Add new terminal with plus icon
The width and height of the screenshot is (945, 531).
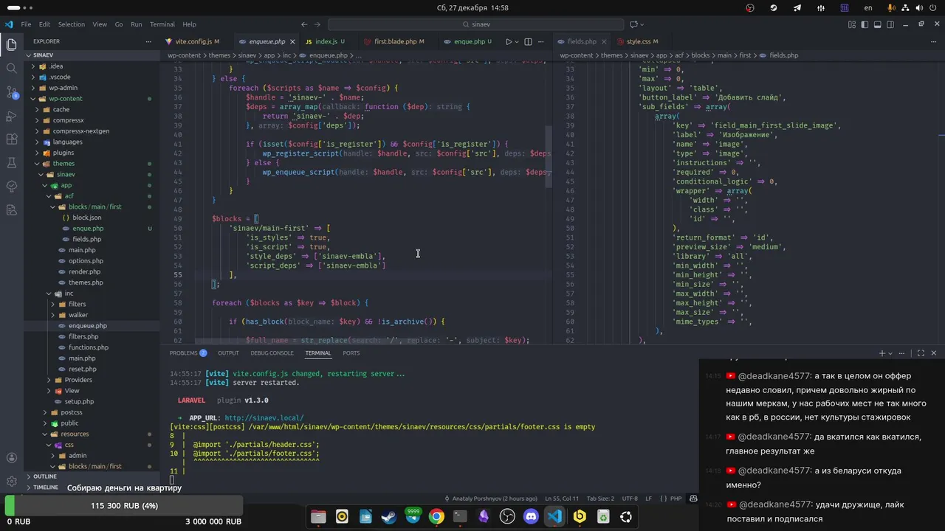click(x=882, y=353)
